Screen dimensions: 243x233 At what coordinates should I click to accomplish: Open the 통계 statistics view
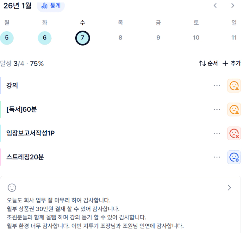(x=51, y=6)
